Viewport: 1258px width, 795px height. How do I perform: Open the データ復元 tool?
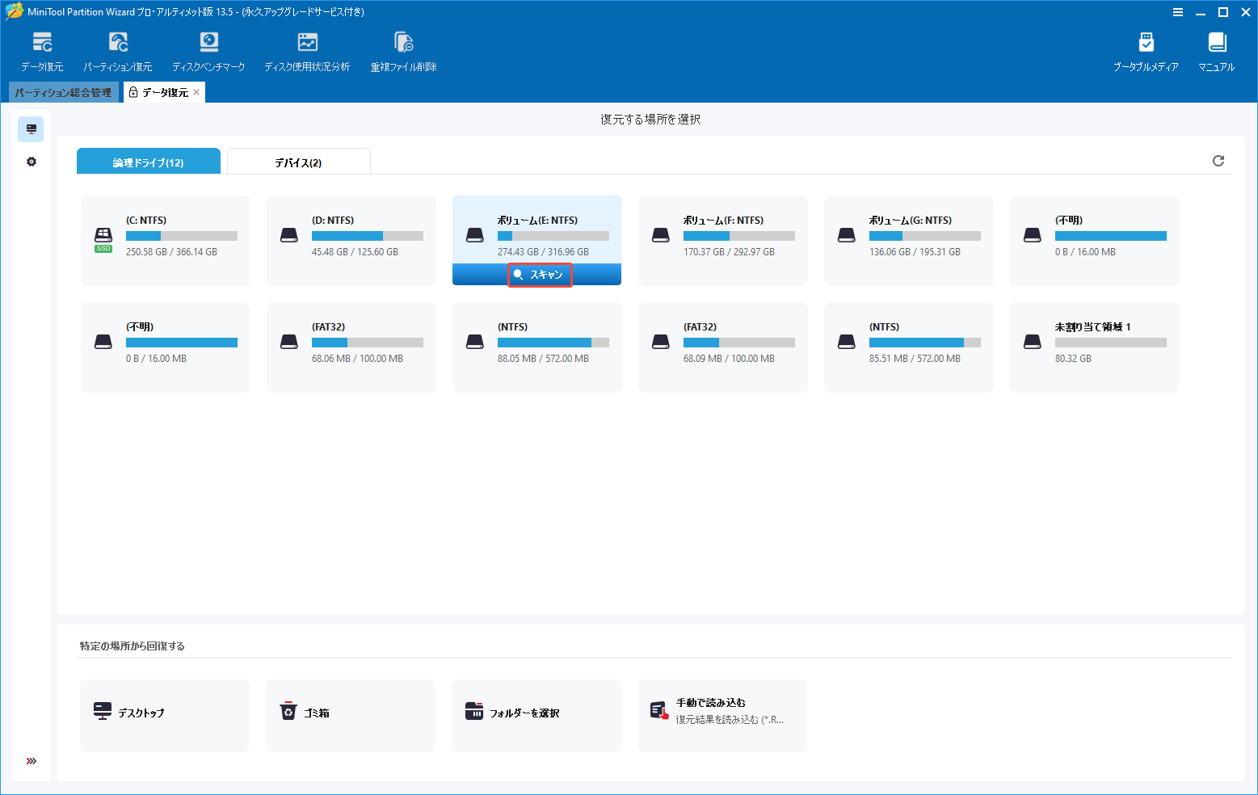tap(42, 48)
